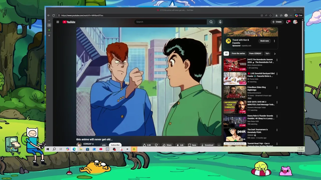The image size is (321, 180).
Task: Open a new tab with plus icon
Action: click(x=49, y=35)
